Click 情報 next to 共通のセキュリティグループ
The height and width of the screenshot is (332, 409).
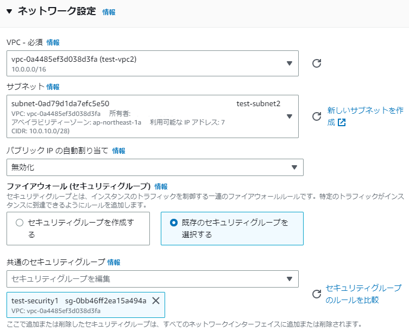tap(114, 262)
